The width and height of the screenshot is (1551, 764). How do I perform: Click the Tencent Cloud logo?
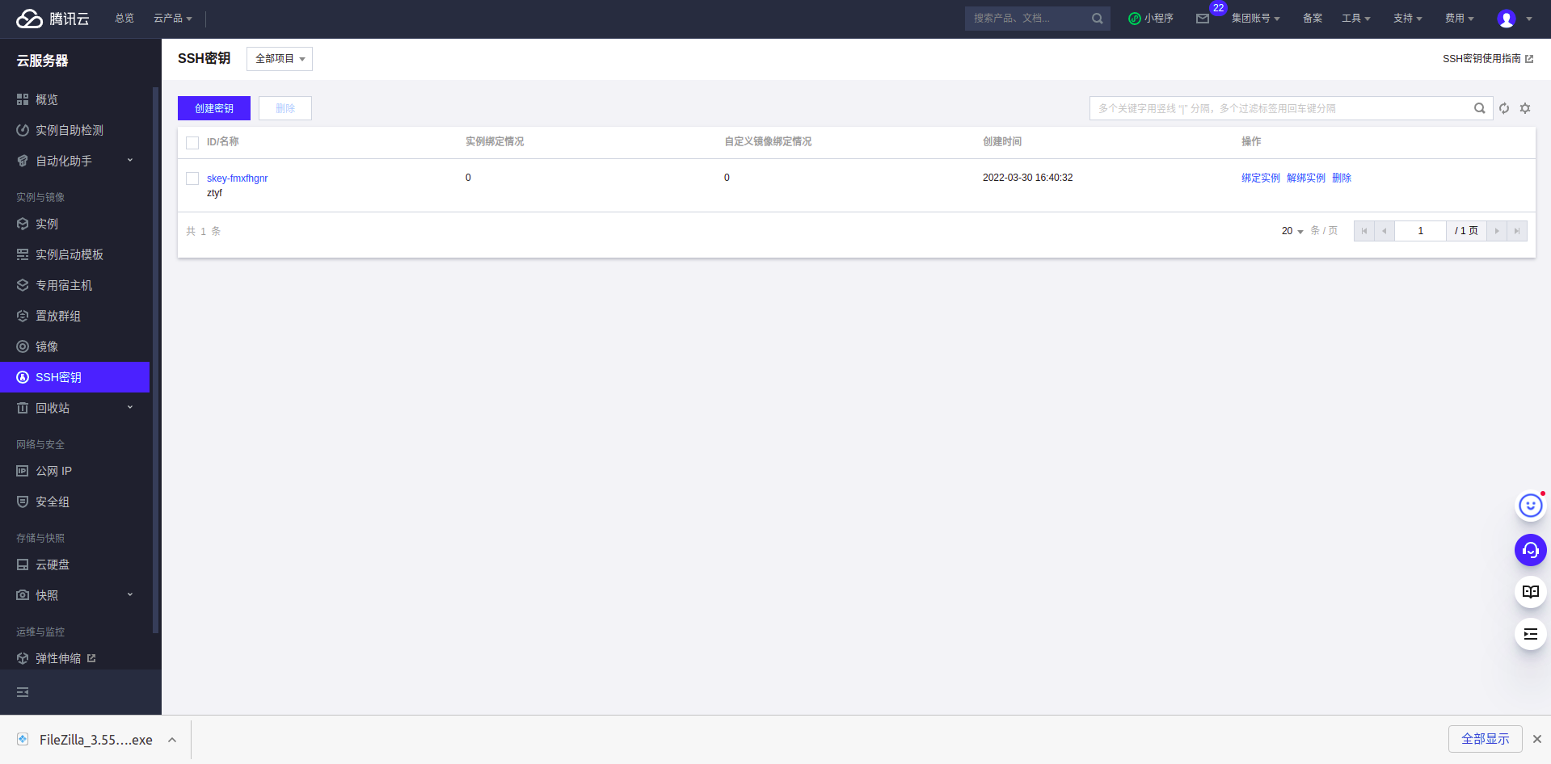[x=53, y=19]
